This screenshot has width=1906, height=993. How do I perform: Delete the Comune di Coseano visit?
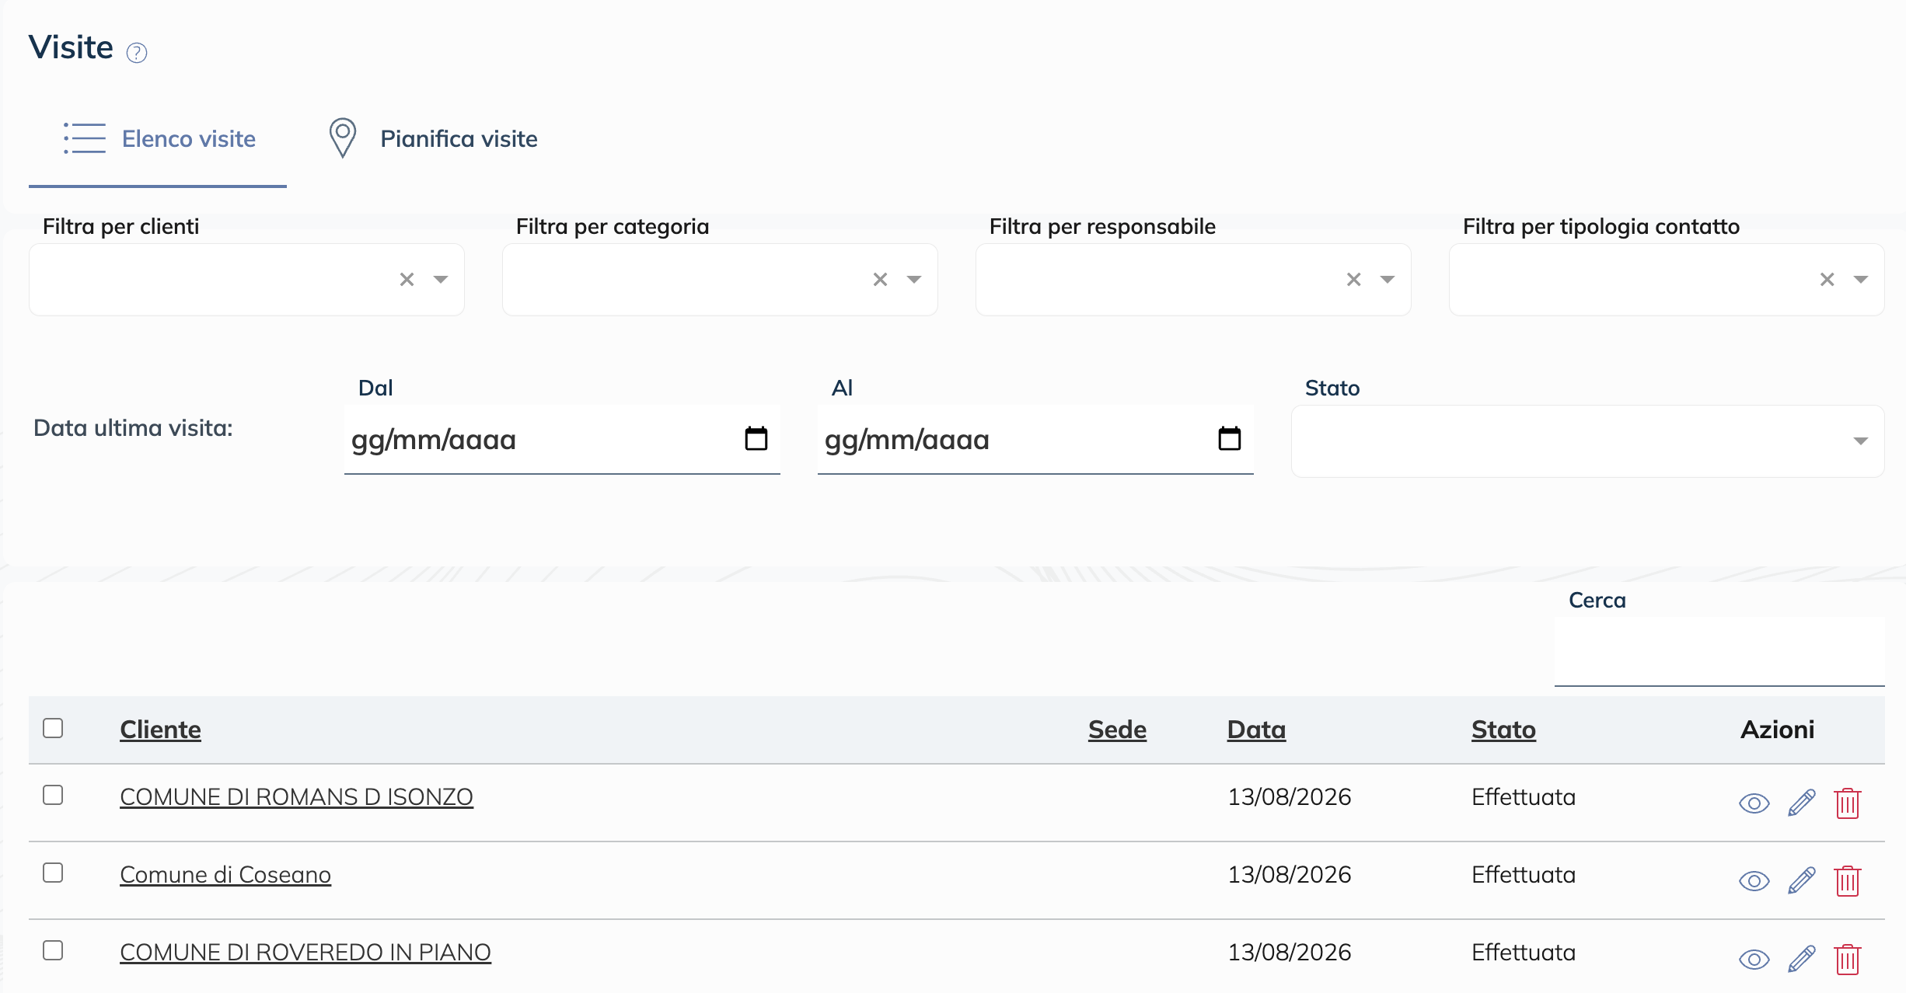(1848, 880)
